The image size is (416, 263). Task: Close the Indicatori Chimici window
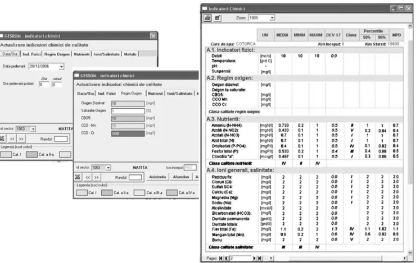pos(409,9)
